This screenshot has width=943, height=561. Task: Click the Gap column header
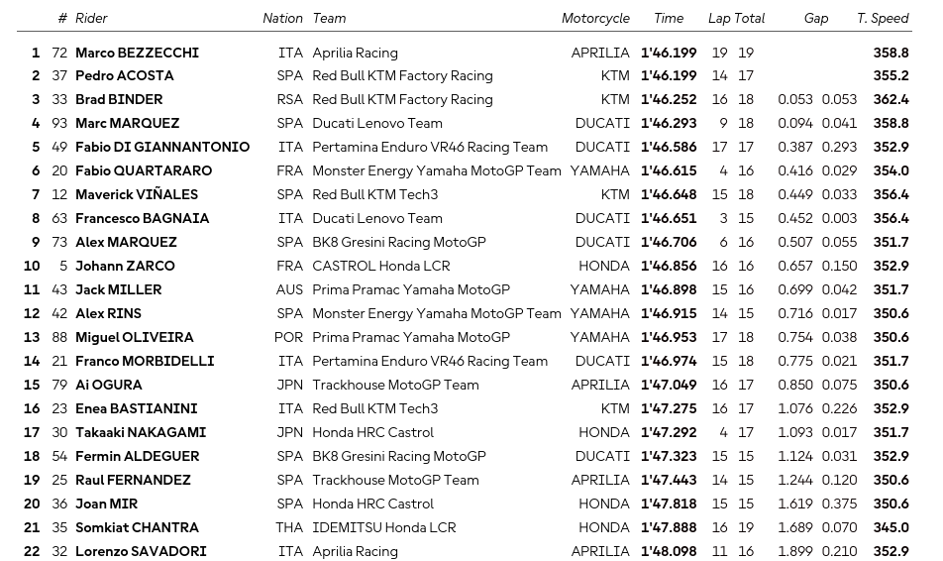[816, 18]
